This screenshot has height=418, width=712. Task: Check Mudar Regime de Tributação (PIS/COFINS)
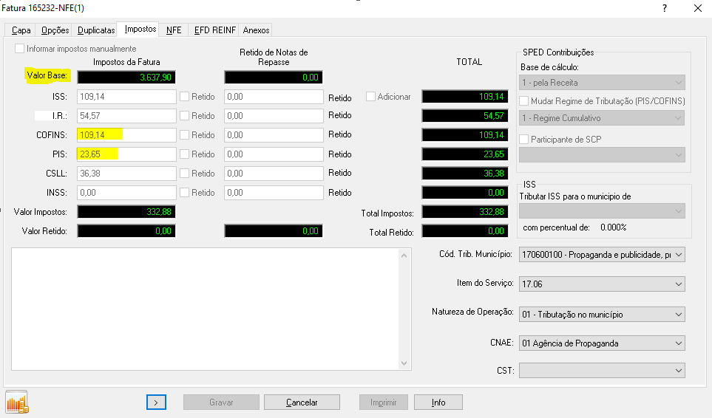coord(524,100)
